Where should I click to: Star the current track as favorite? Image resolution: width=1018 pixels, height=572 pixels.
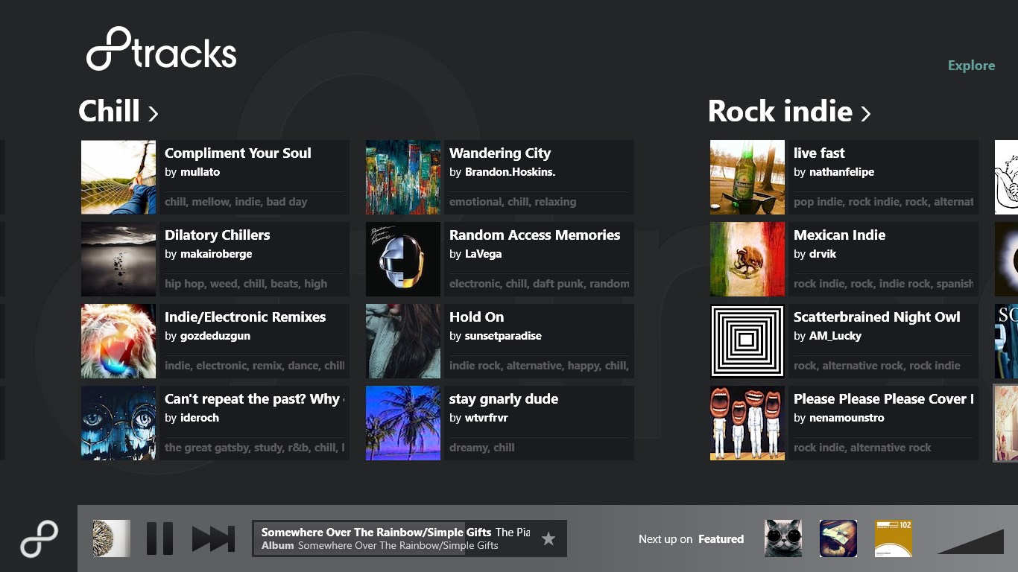[548, 538]
